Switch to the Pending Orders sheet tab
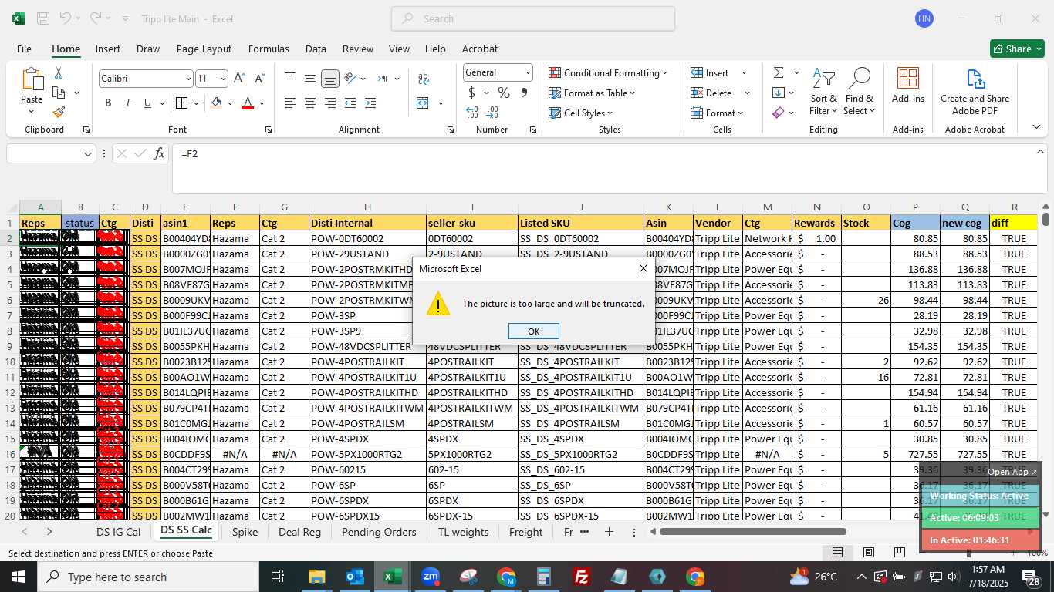Image resolution: width=1054 pixels, height=592 pixels. click(379, 532)
